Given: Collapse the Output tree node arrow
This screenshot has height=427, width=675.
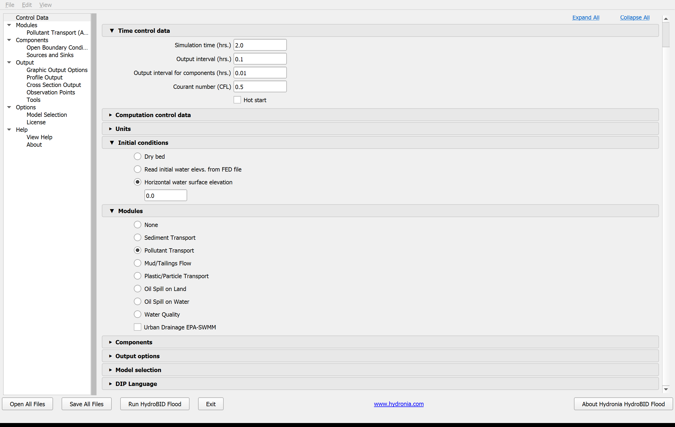Looking at the screenshot, I should pos(9,62).
